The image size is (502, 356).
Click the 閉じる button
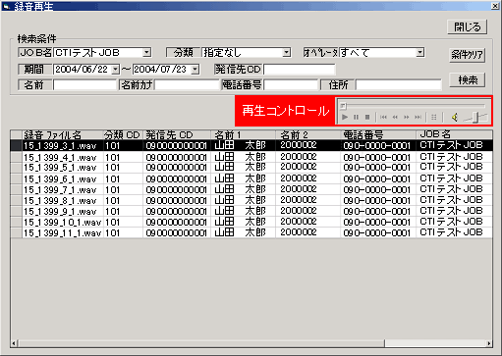click(x=468, y=26)
